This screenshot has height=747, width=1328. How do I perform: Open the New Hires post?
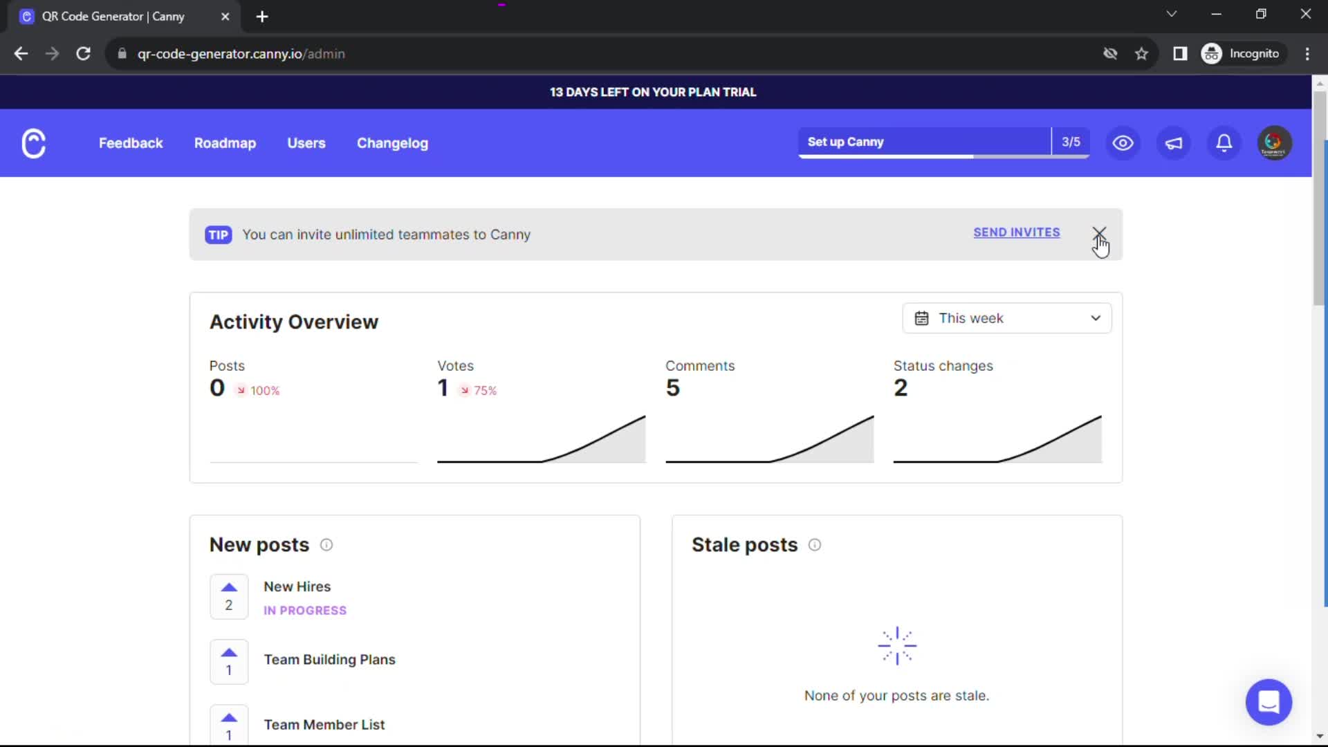point(297,587)
